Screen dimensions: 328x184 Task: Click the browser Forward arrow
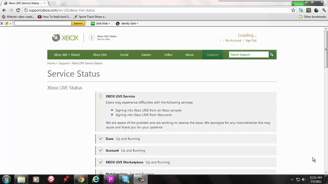11,10
